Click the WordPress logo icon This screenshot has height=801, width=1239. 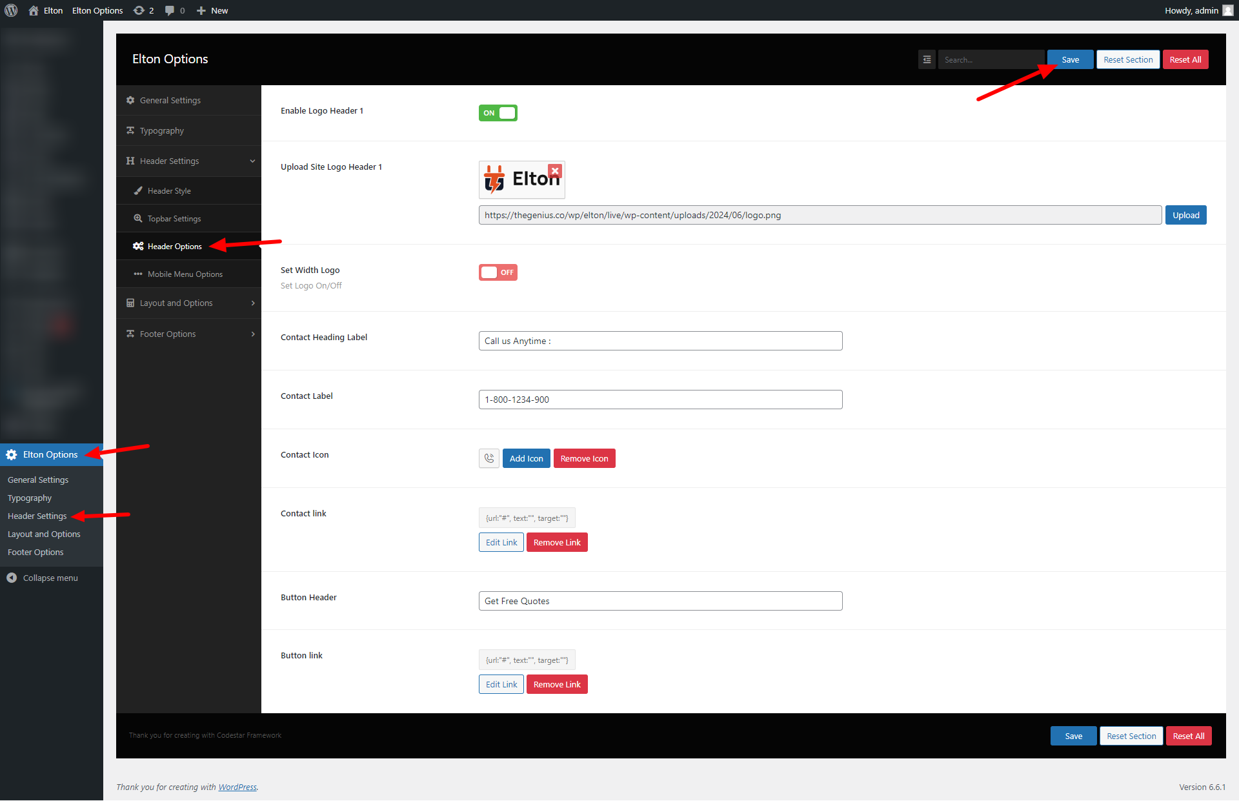11,10
